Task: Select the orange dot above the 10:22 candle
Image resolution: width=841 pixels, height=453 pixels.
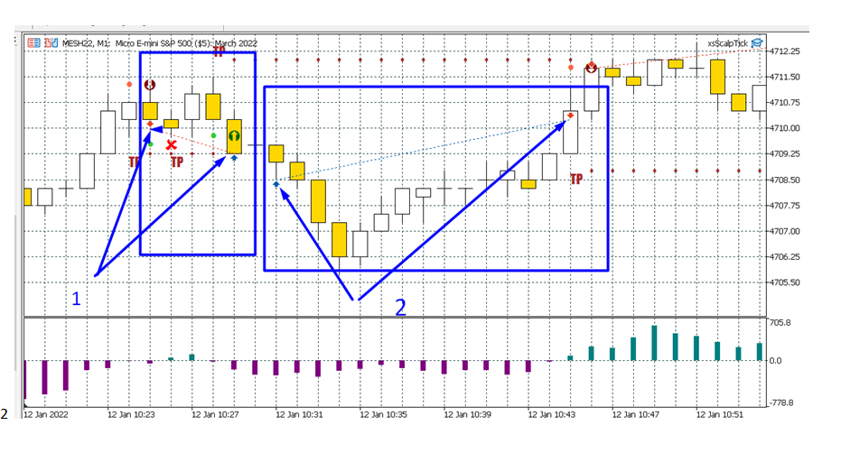Action: (x=129, y=84)
